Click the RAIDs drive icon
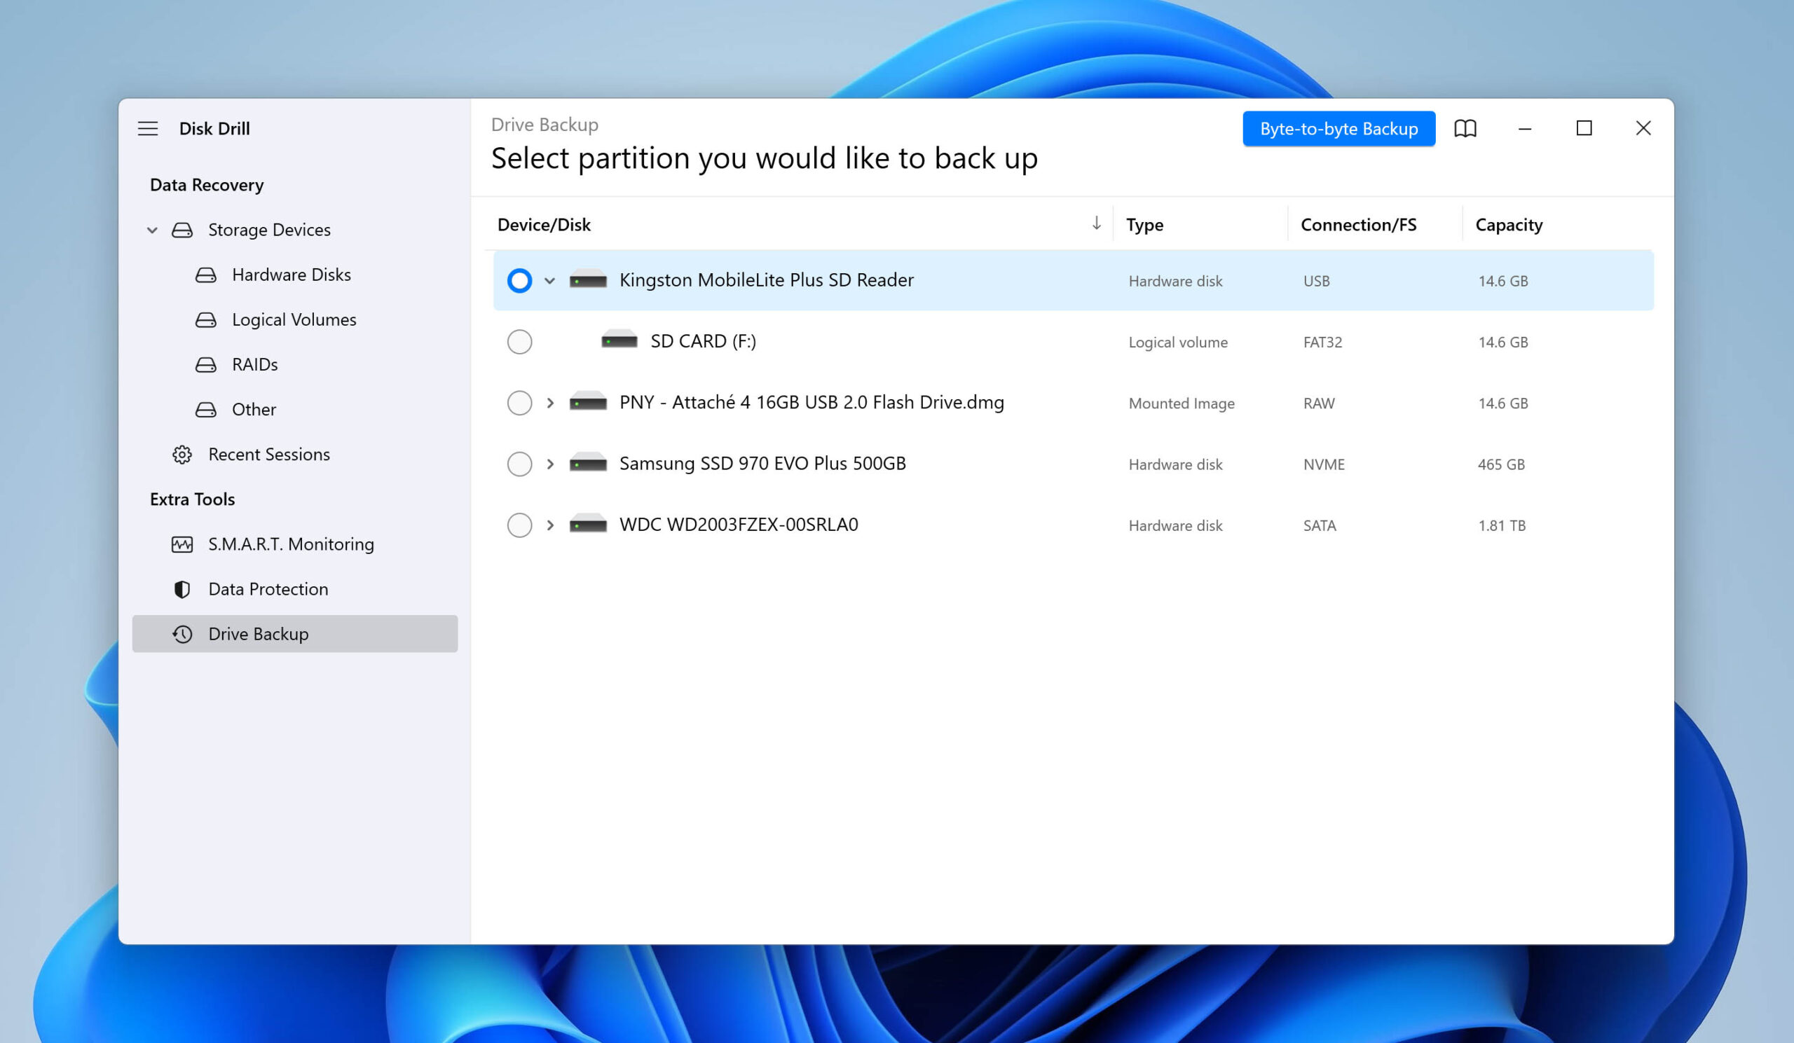1794x1043 pixels. click(206, 364)
